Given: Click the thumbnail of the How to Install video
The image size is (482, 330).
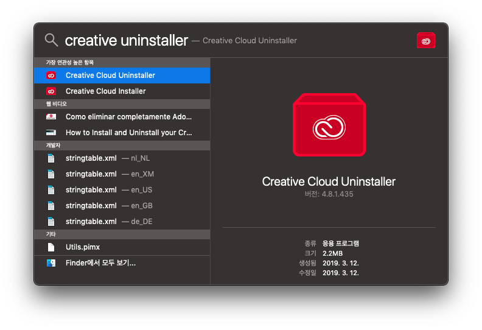Looking at the screenshot, I should 51,133.
